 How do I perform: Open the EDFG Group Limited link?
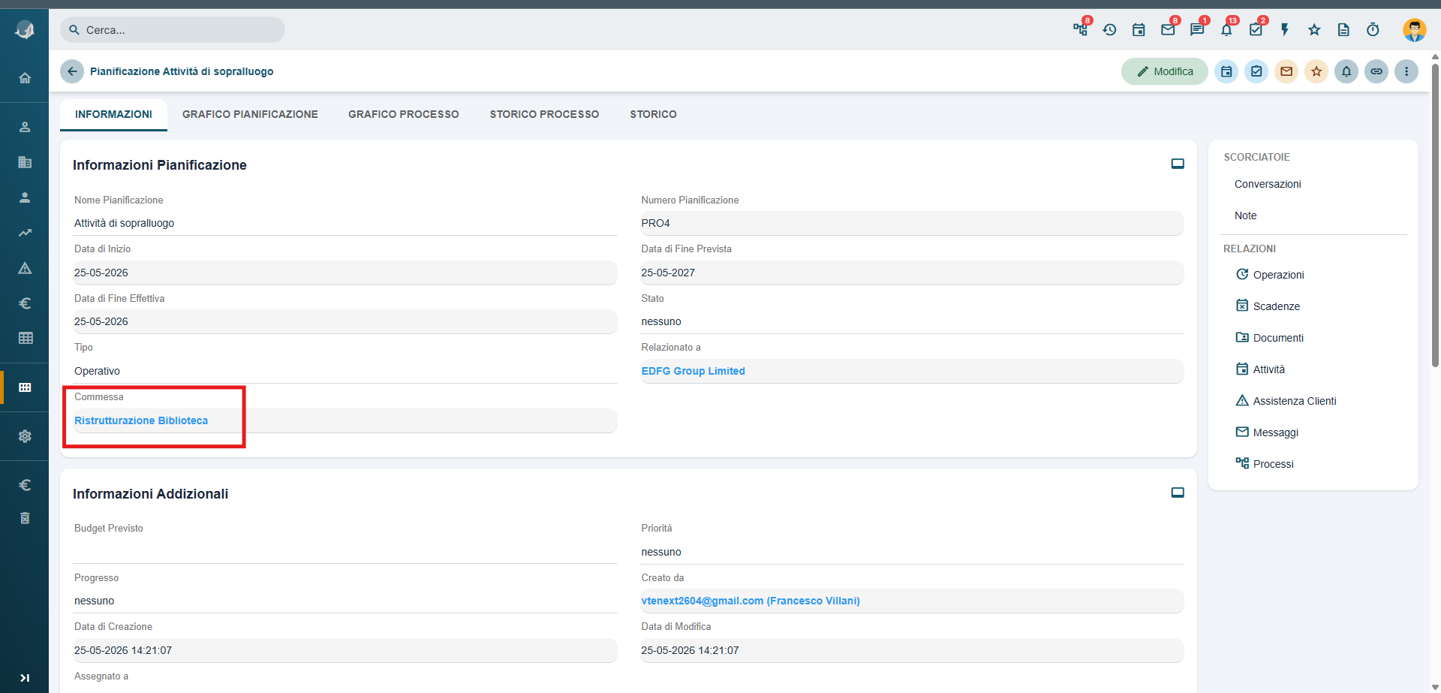click(693, 371)
